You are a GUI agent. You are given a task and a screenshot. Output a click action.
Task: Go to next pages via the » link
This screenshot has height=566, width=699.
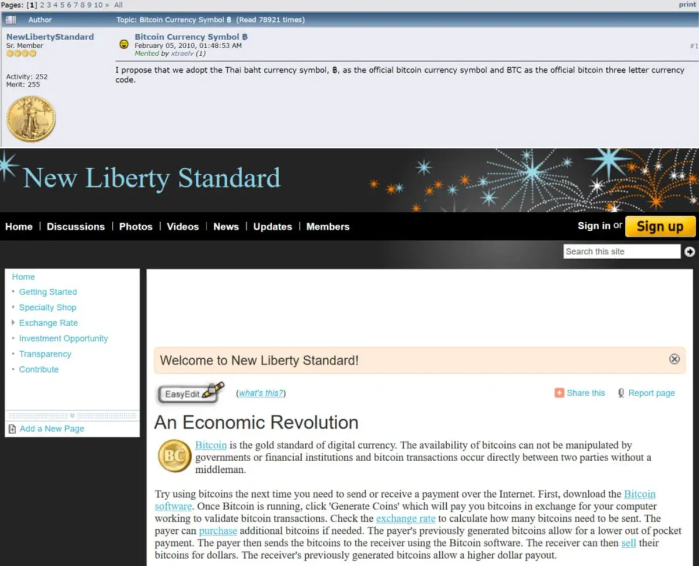tap(108, 5)
